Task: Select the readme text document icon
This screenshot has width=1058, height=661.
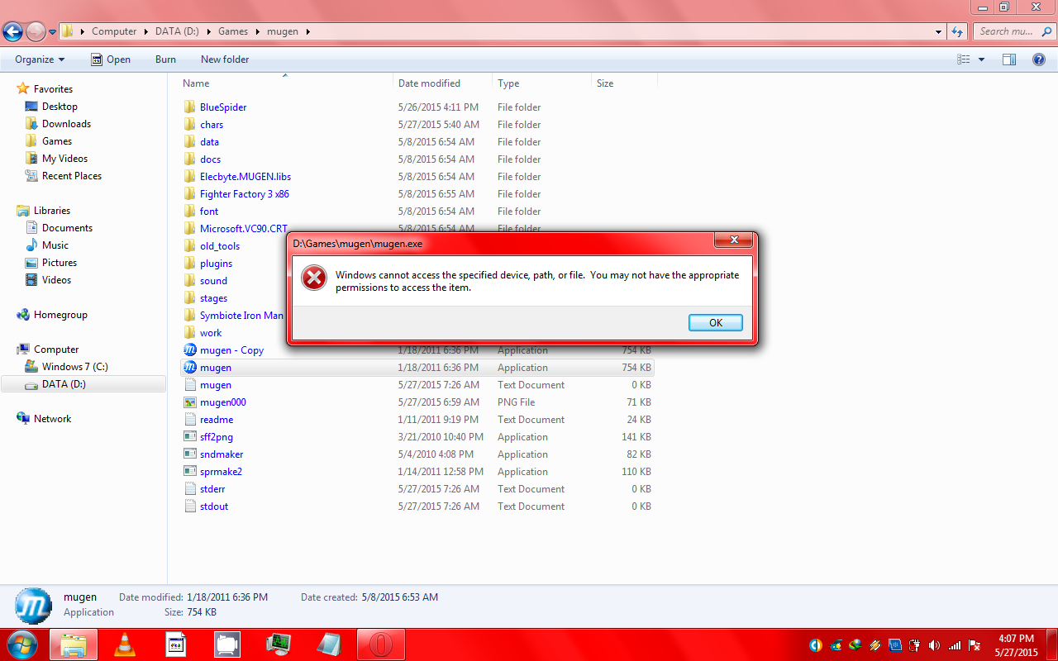Action: (190, 420)
